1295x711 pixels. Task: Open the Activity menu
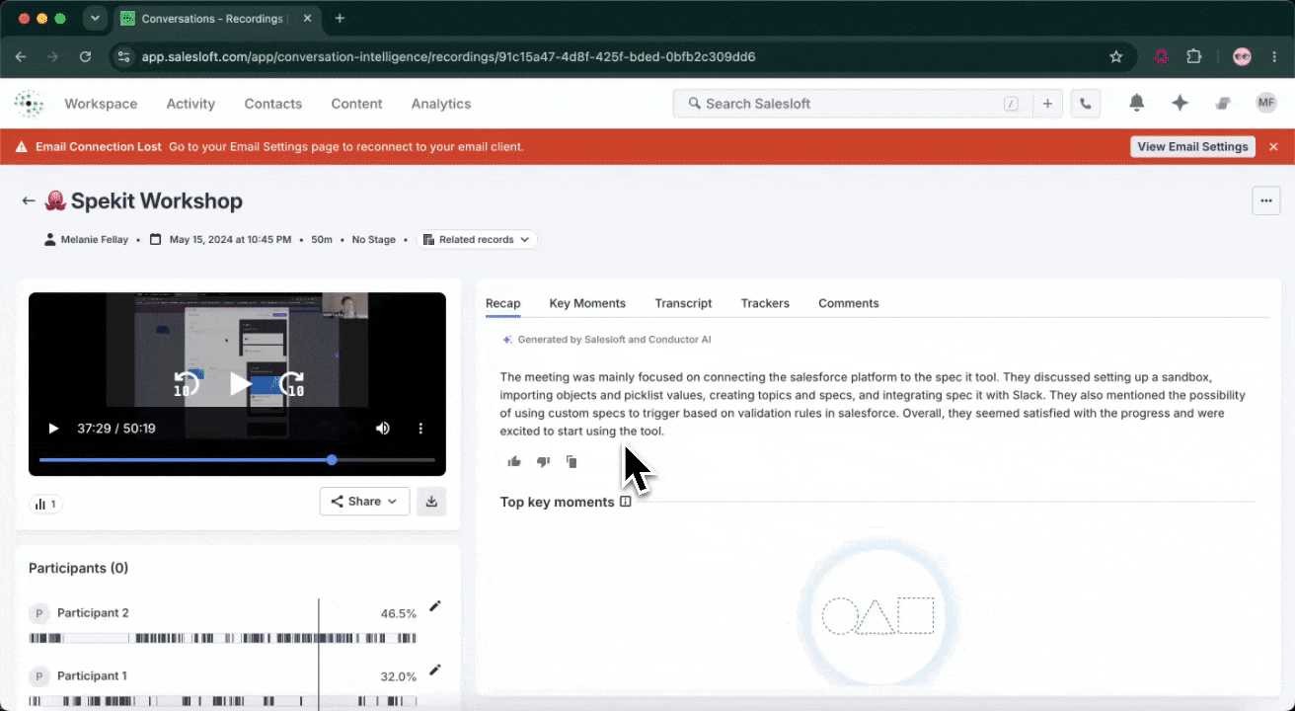(x=190, y=104)
